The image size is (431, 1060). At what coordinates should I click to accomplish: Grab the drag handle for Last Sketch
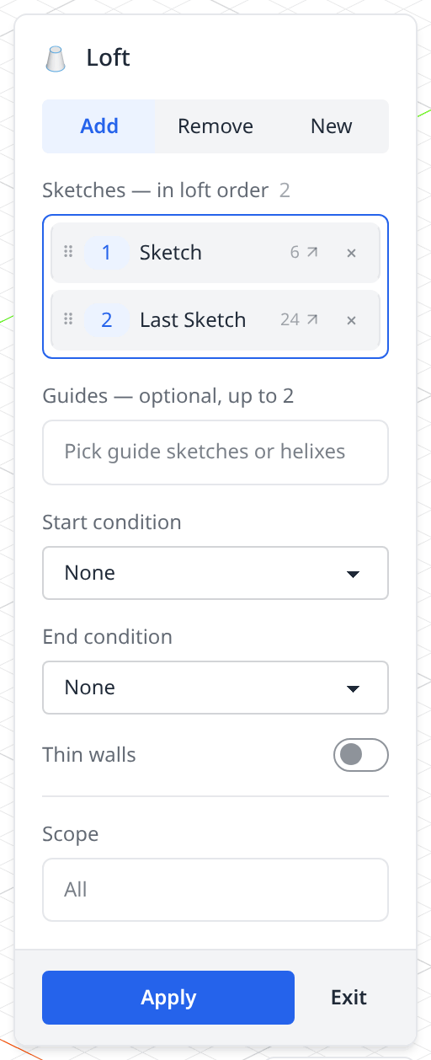pyautogui.click(x=69, y=319)
